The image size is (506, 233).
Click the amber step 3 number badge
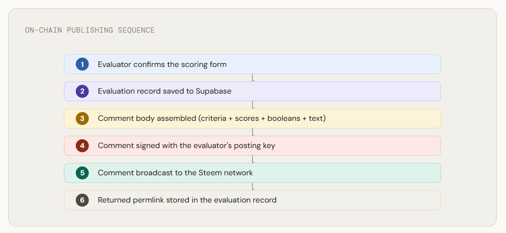[x=82, y=119]
